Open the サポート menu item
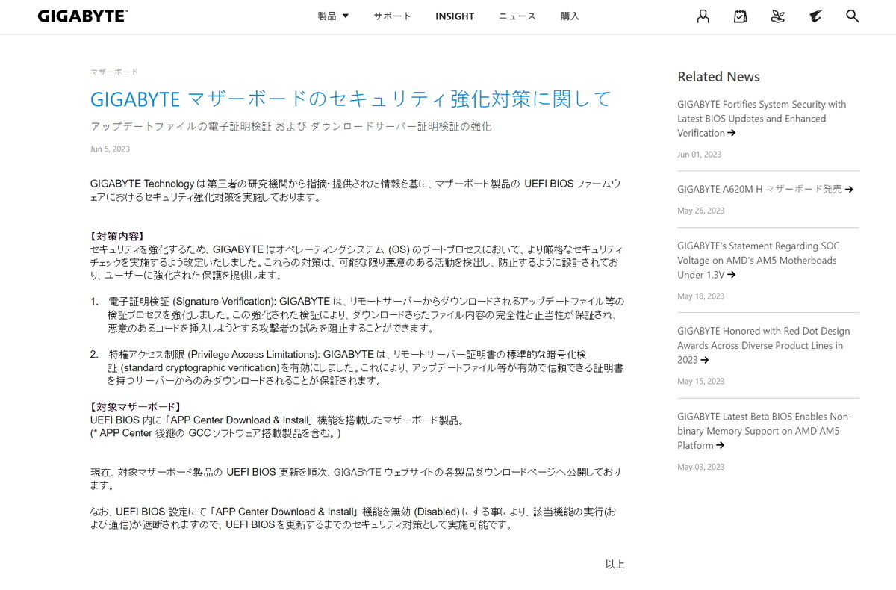 pos(393,16)
